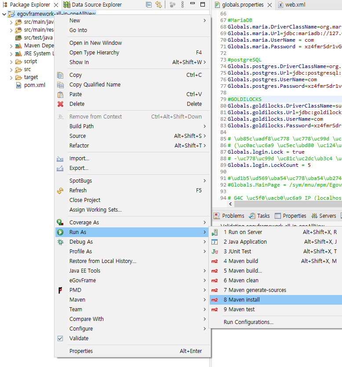This screenshot has width=342, height=367.
Task: Click the JUnit Test icon
Action: point(215,252)
